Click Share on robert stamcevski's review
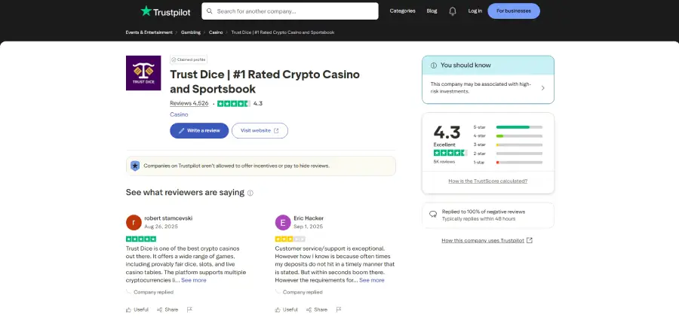 pyautogui.click(x=167, y=309)
